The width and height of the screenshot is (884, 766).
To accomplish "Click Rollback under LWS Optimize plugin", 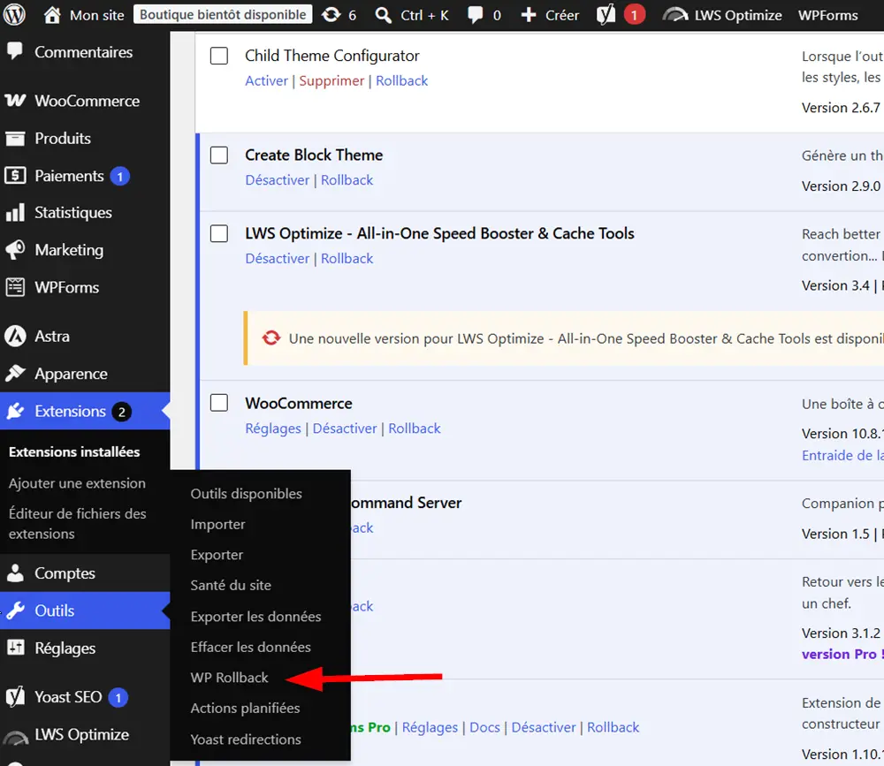I will pyautogui.click(x=347, y=258).
